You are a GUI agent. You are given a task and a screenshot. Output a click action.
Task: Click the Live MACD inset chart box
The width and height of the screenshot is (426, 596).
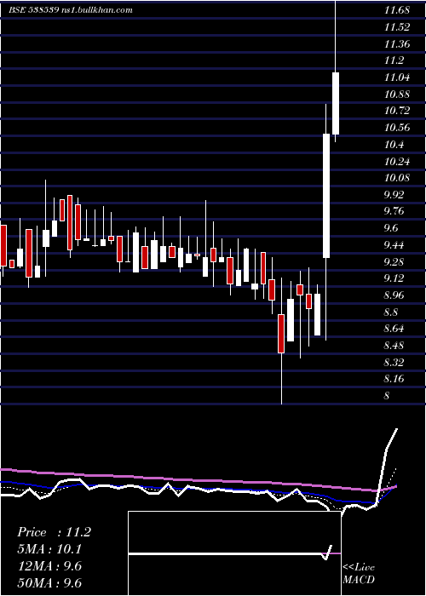(x=234, y=553)
